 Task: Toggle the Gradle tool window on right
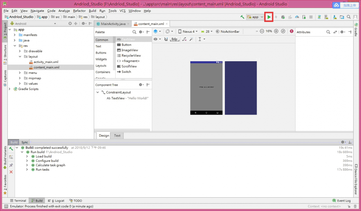tap(356, 30)
